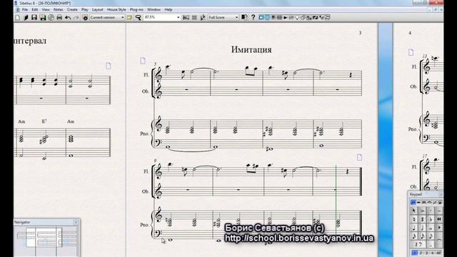Click the Export Audio disc icon
457x257 pixels.
51,17
